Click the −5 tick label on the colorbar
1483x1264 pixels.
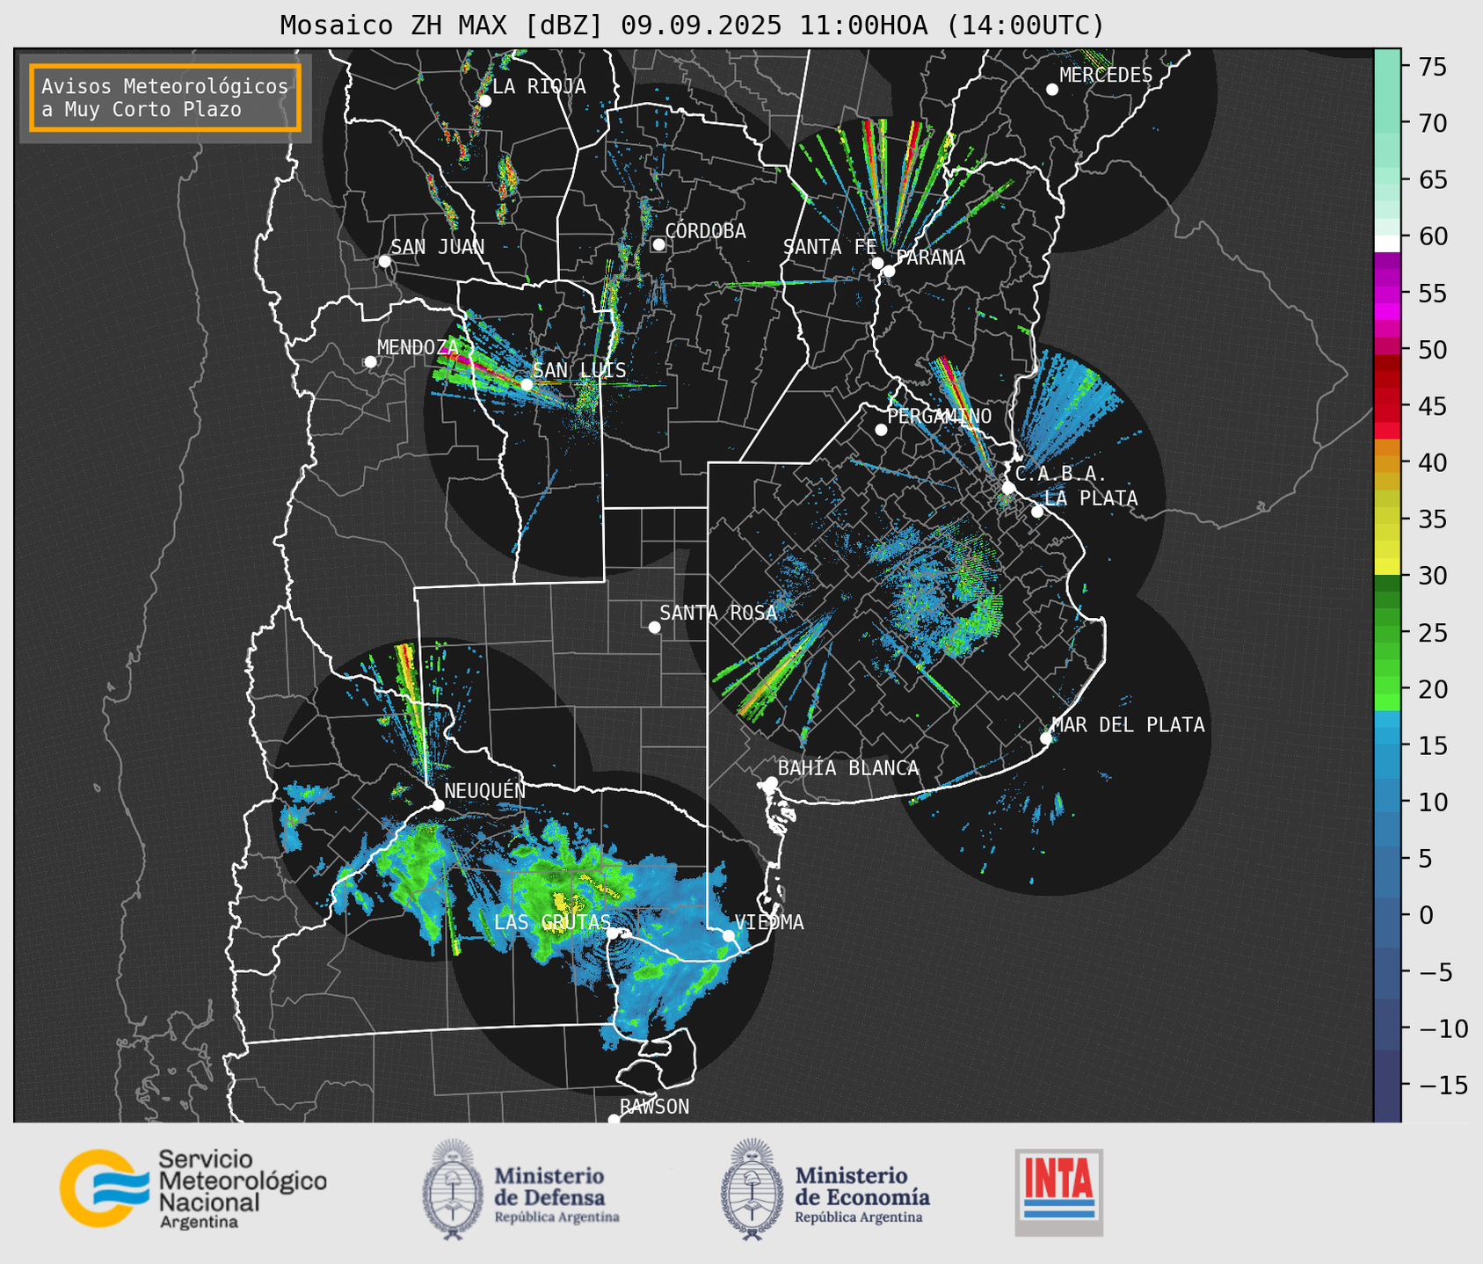pyautogui.click(x=1436, y=971)
